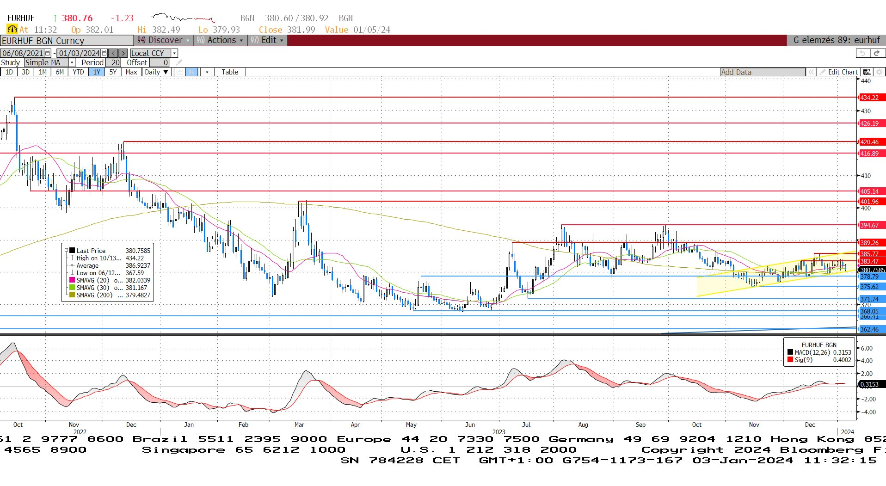Click the 378.79 support level label
886x486 pixels.
(x=871, y=277)
